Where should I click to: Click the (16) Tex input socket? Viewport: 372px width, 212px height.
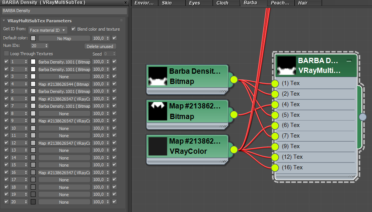click(275, 167)
